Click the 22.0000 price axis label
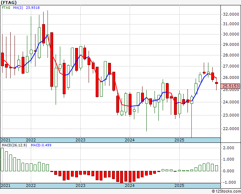Viewport: 241px width, 194px height. click(x=231, y=129)
